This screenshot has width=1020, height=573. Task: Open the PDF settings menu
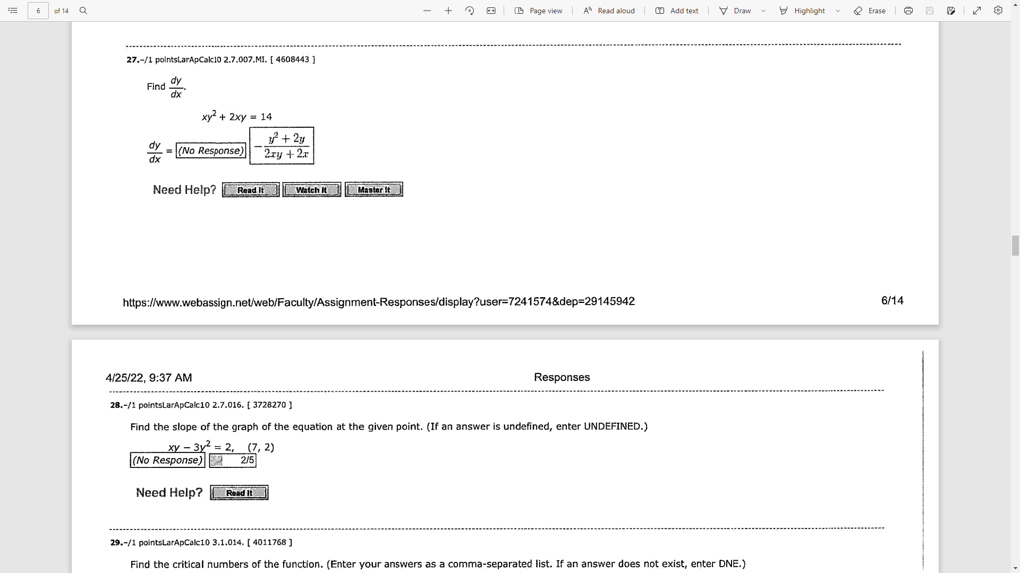tap(998, 11)
